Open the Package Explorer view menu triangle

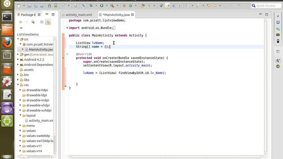pyautogui.click(x=21, y=28)
